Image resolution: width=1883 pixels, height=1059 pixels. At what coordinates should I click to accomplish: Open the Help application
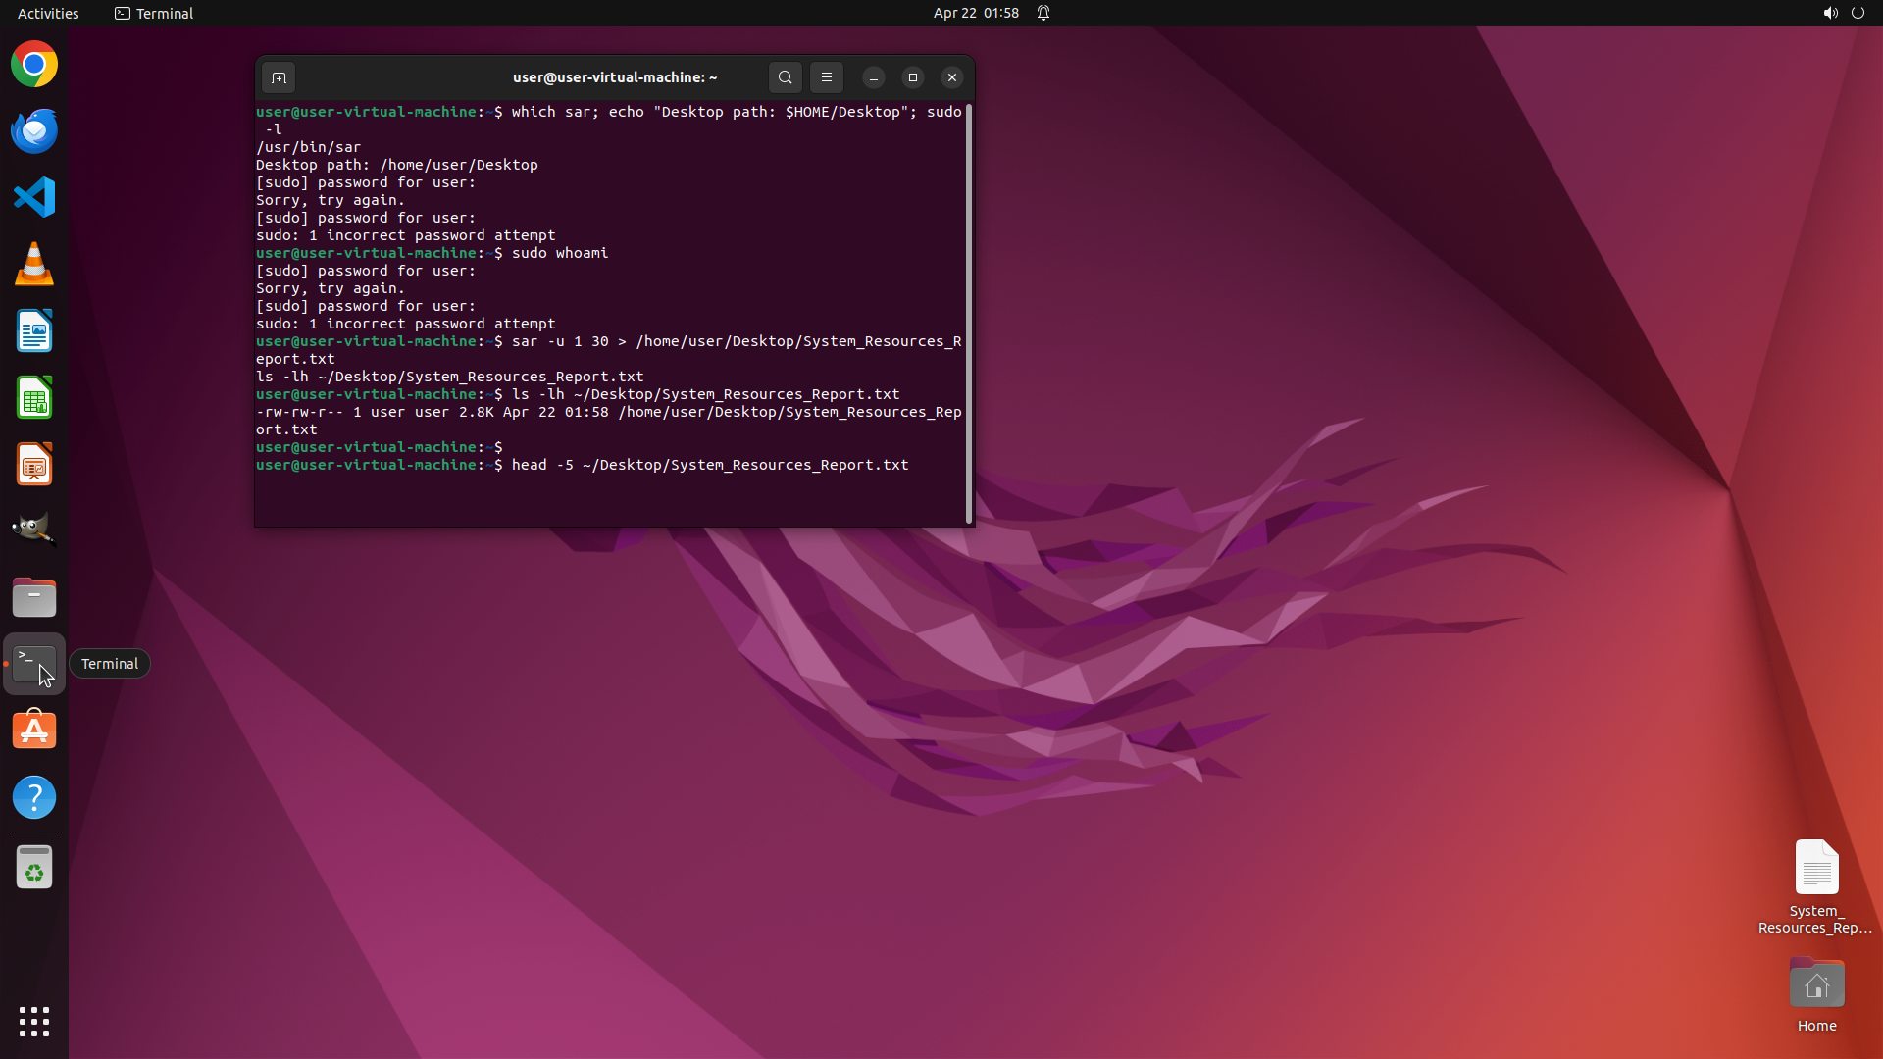pos(34,797)
